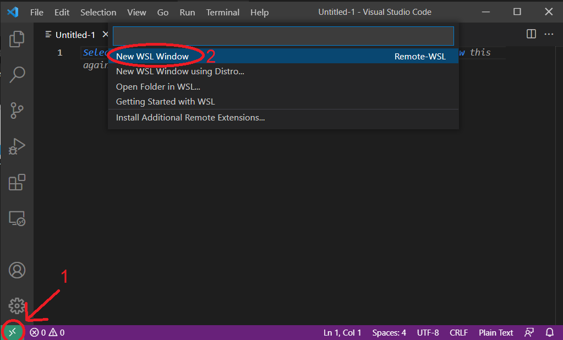The image size is (563, 340).
Task: Change line endings via CRLF selector
Action: (x=458, y=332)
